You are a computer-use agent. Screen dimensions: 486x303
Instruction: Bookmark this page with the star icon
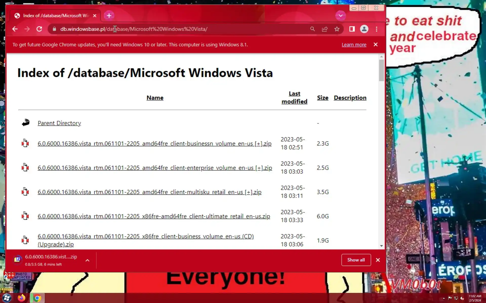pyautogui.click(x=337, y=29)
